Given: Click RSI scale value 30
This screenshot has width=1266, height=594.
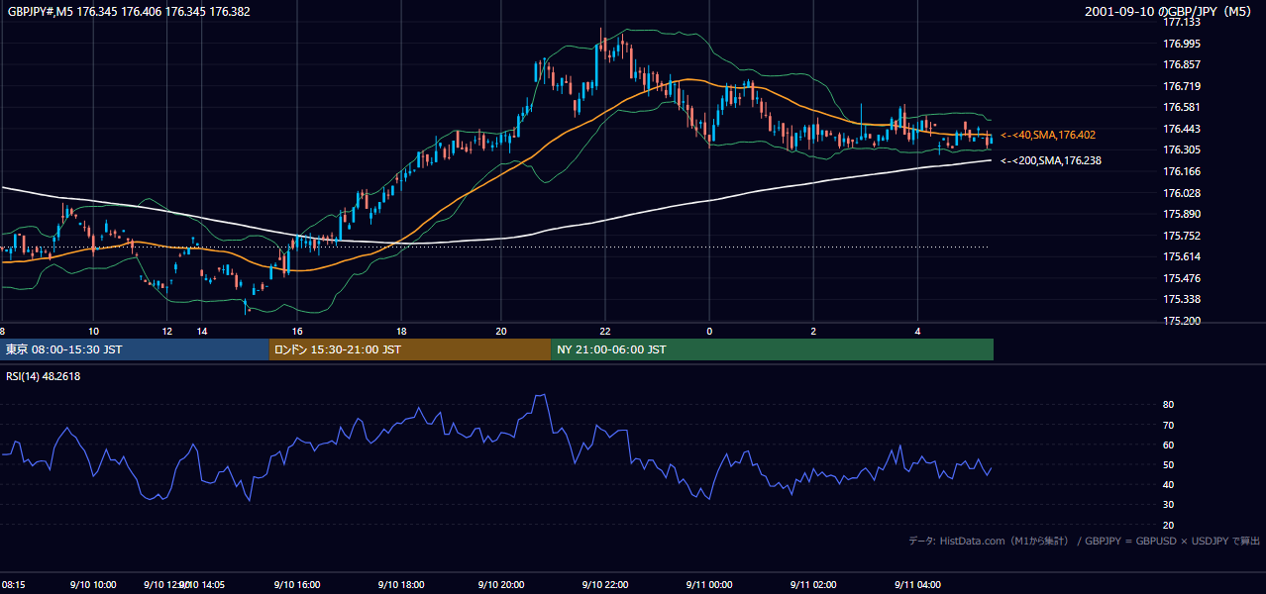Looking at the screenshot, I should point(1169,504).
